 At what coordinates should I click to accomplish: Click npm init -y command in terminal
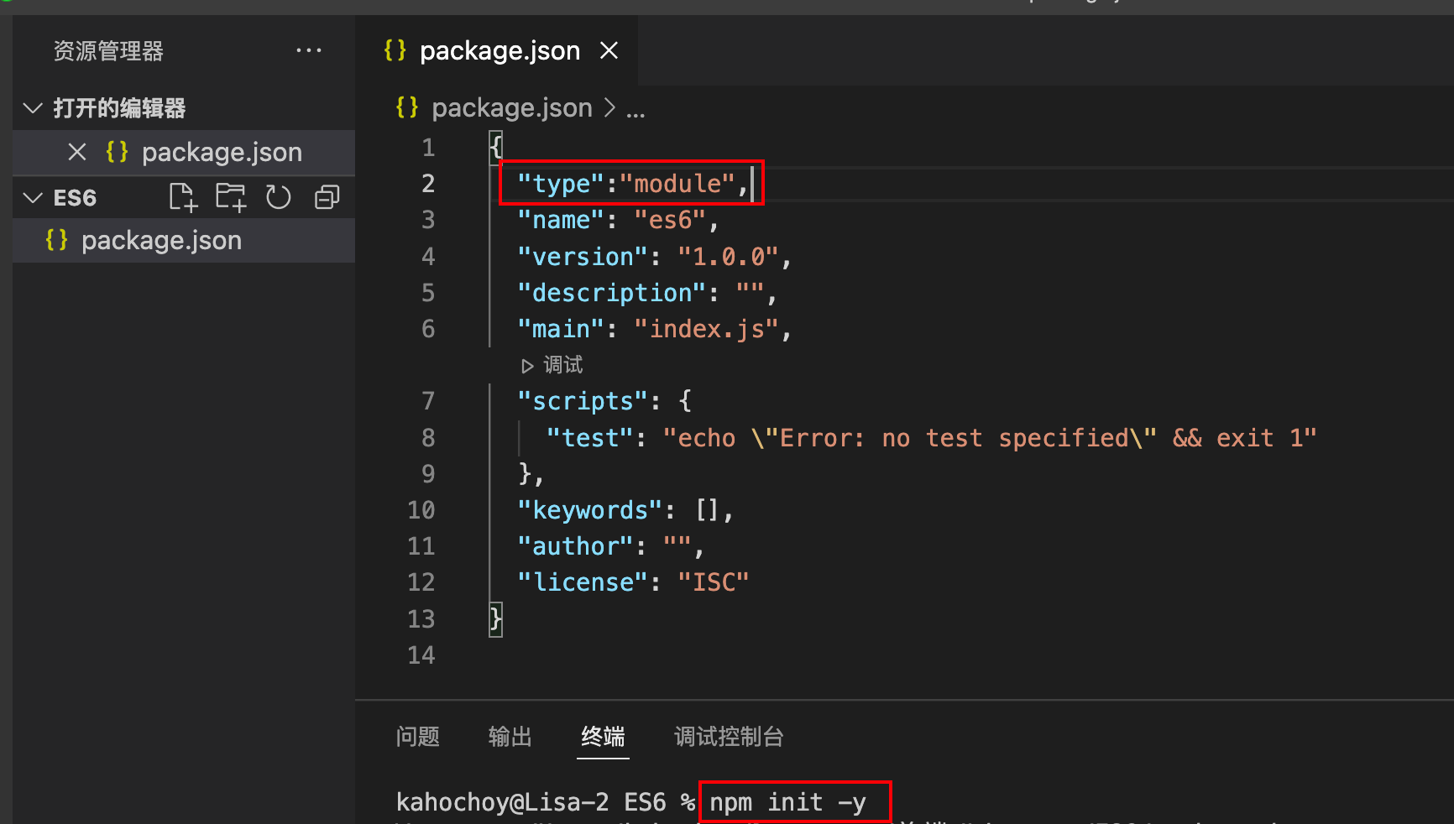pyautogui.click(x=787, y=803)
